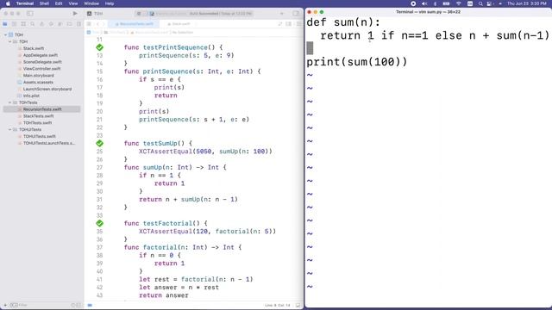Select RecursionTests.swift in the navigator
This screenshot has height=310, width=552.
point(42,109)
